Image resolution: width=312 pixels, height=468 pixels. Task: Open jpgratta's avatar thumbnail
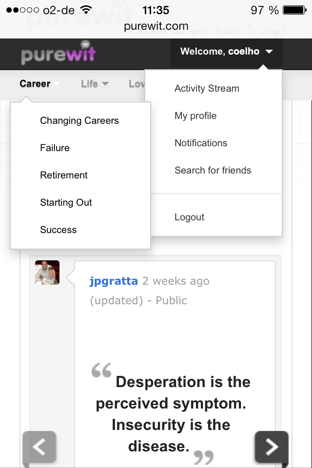tap(47, 273)
